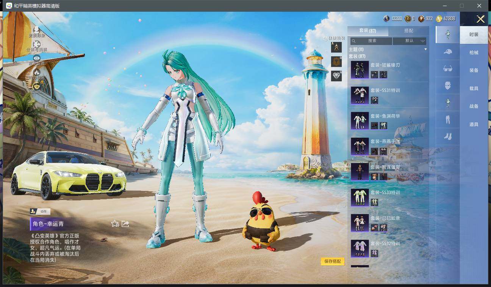Click the 保存搭配 save outfit button
Image resolution: width=491 pixels, height=287 pixels.
(333, 261)
